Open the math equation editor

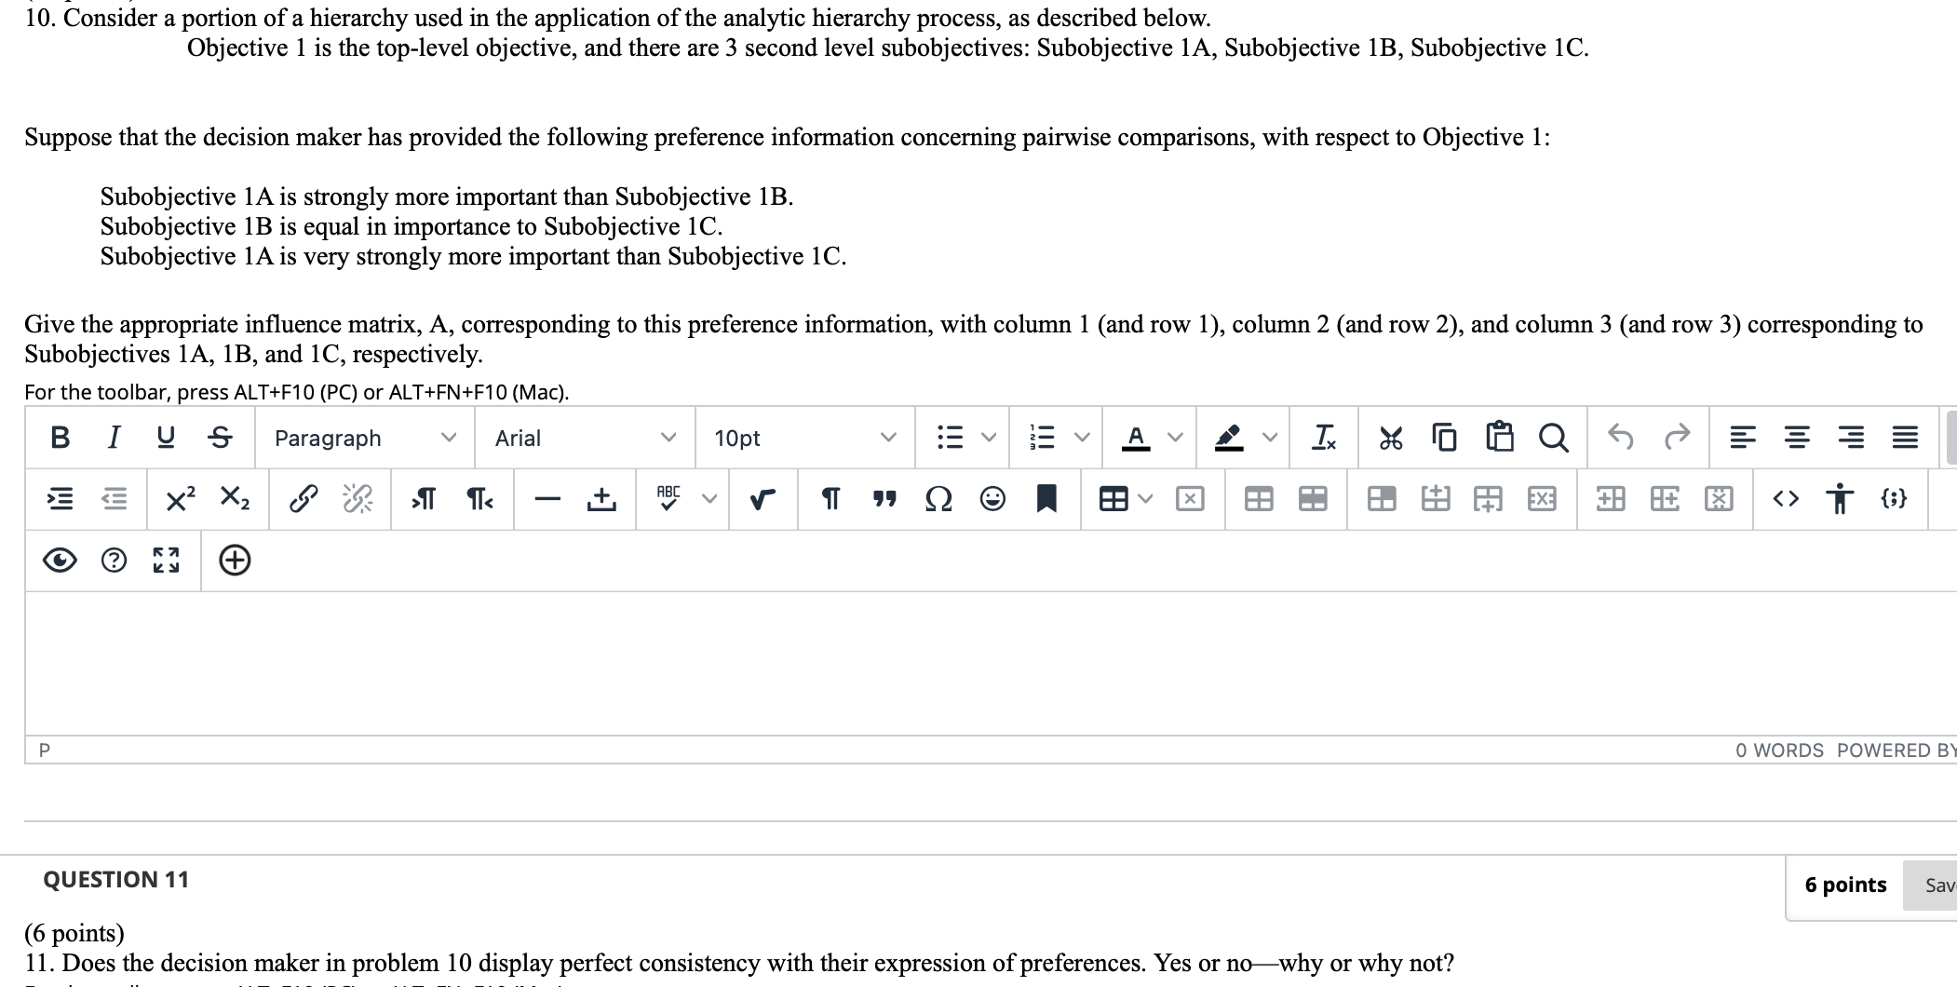[x=763, y=500]
